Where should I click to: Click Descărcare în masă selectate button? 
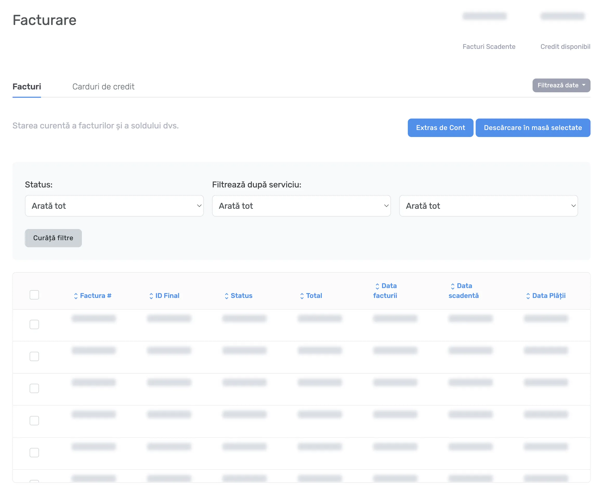[533, 128]
